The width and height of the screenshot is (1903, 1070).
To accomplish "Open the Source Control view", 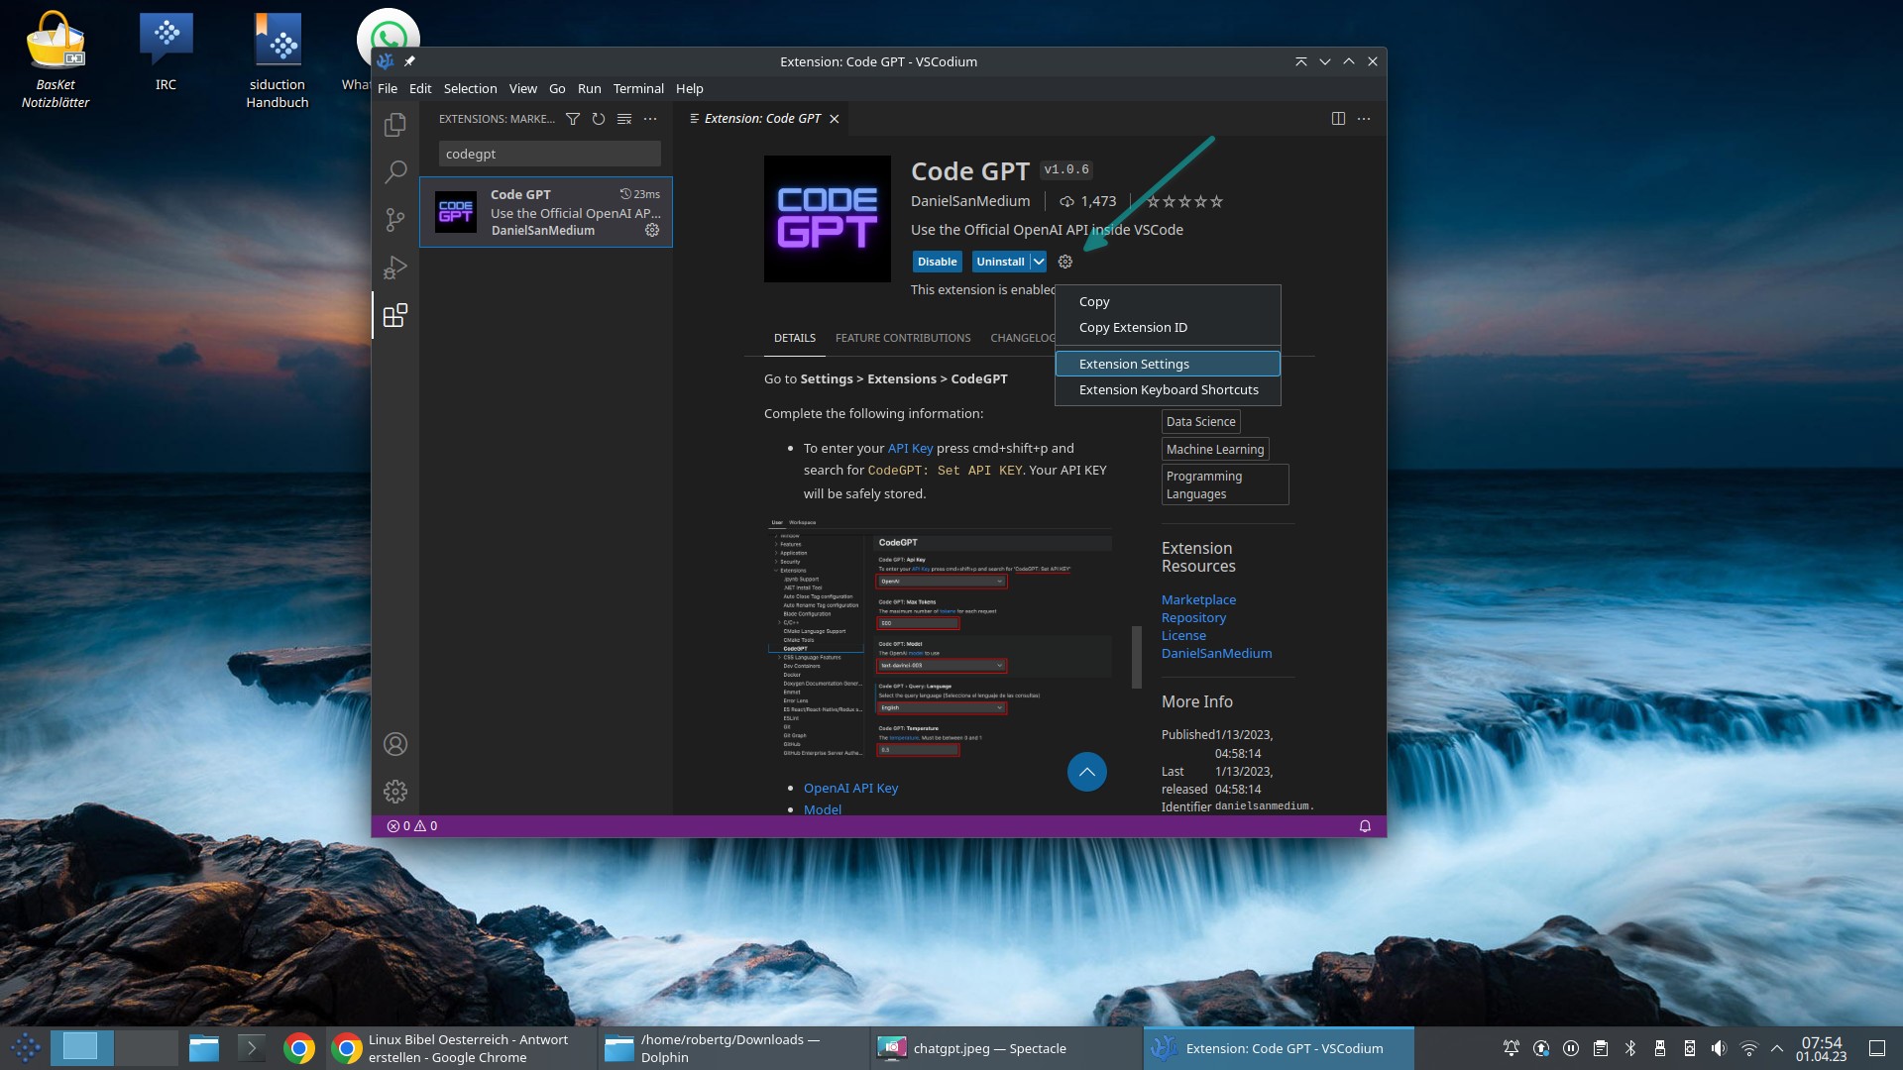I will [395, 220].
